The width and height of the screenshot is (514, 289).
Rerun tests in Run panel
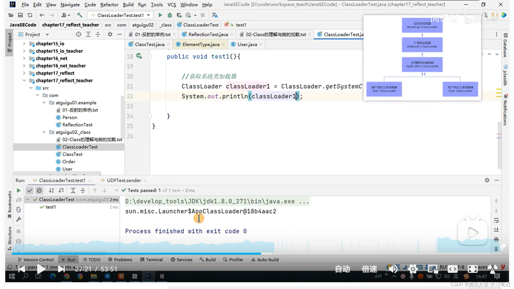[19, 190]
